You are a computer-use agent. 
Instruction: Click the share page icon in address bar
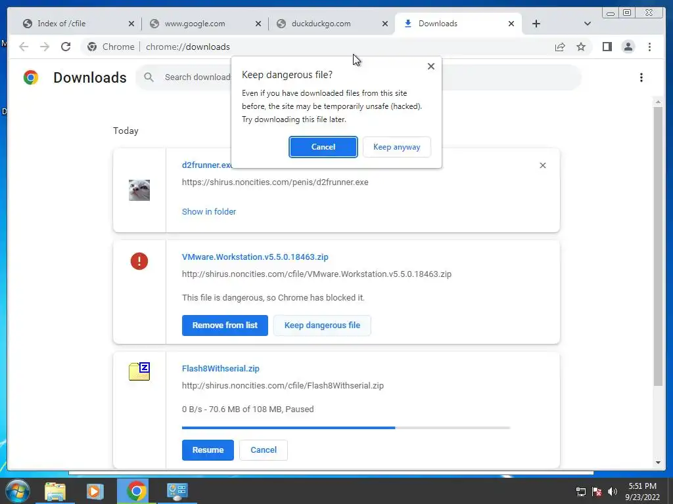coord(560,47)
